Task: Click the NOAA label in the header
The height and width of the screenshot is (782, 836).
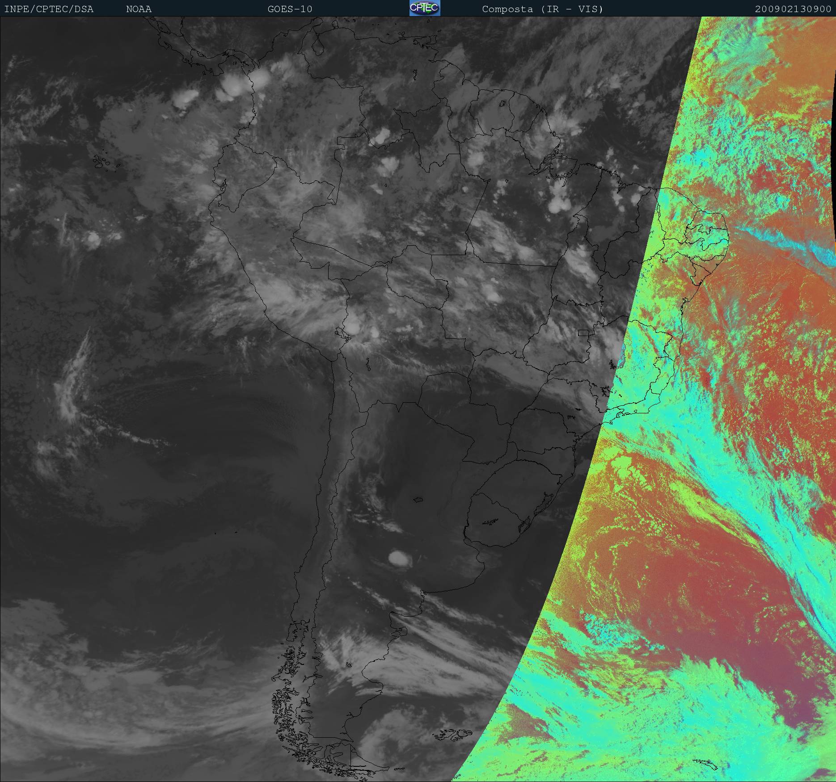Action: 139,9
